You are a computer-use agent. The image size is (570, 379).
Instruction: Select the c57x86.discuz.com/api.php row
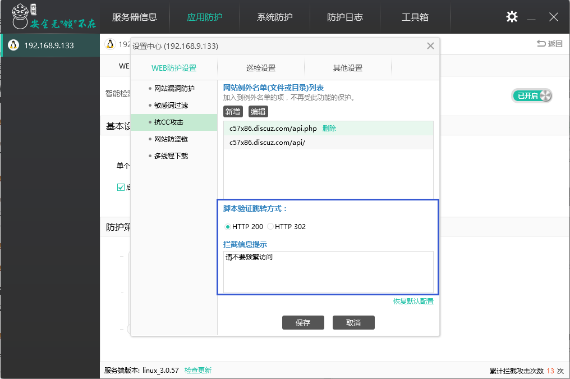tap(328, 129)
